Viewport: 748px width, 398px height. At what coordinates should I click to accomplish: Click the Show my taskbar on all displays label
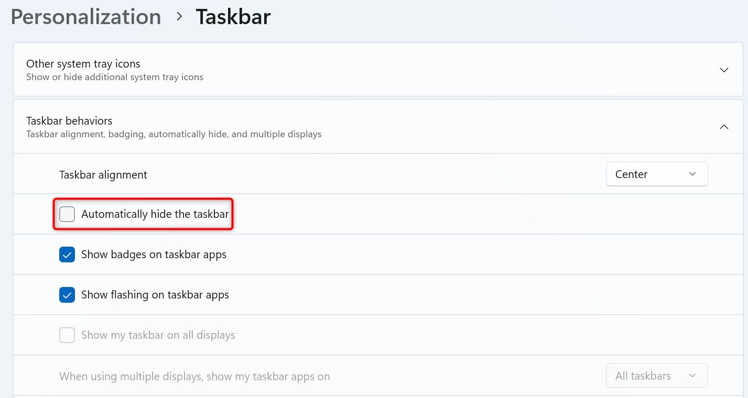click(x=158, y=335)
